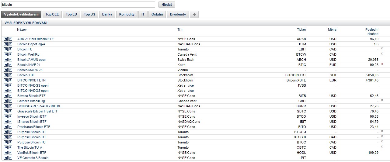This screenshot has height=162, width=390.
Task: Open the Banky tab
Action: (x=107, y=14)
